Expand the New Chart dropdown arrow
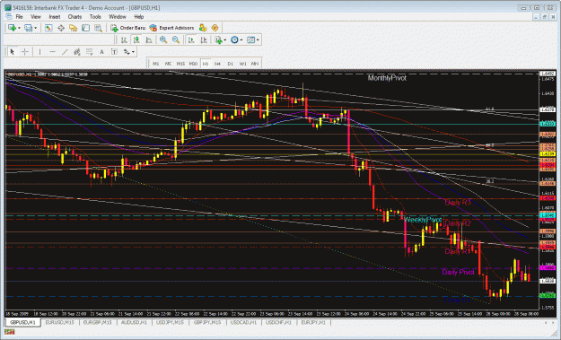 (19, 28)
